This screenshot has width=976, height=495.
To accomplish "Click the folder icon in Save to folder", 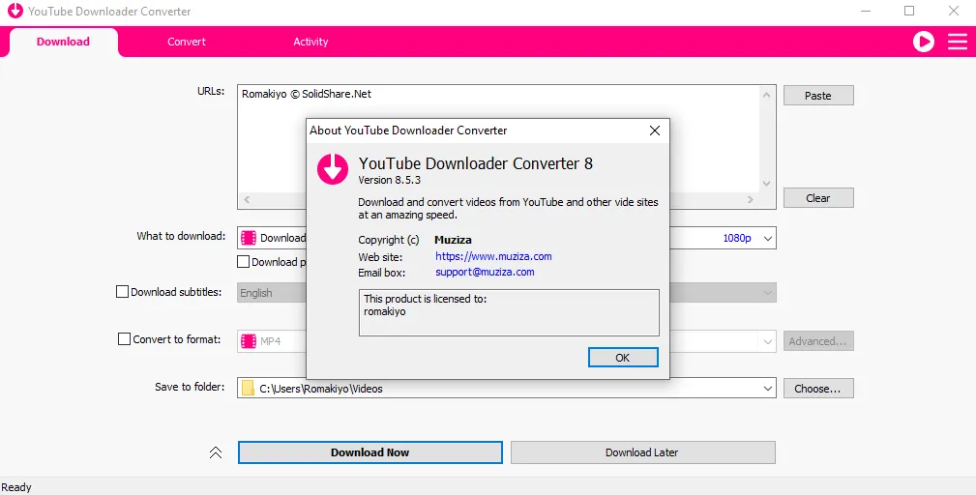I will (248, 388).
